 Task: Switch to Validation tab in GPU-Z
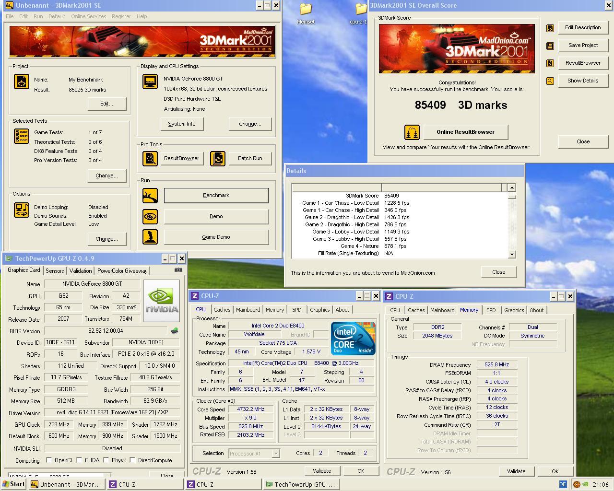click(81, 271)
